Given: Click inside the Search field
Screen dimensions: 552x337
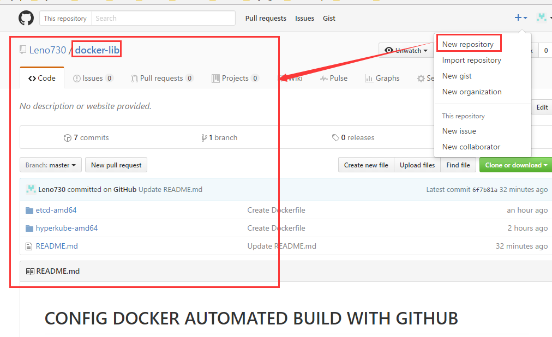Looking at the screenshot, I should tap(163, 19).
